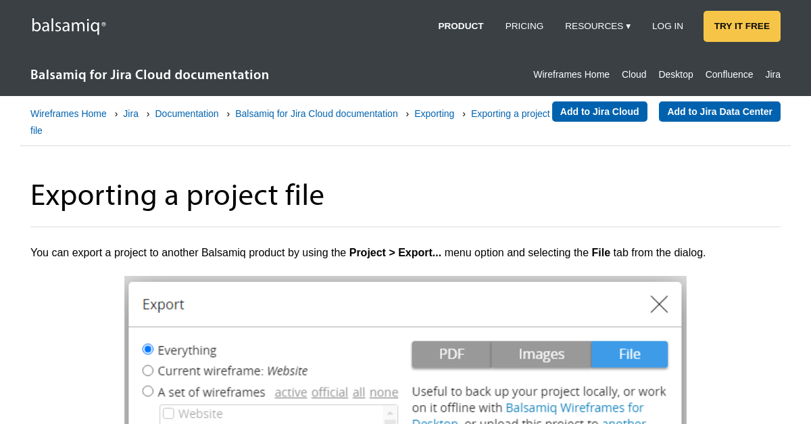Select the File tab in the dialog
The width and height of the screenshot is (811, 424).
(629, 354)
